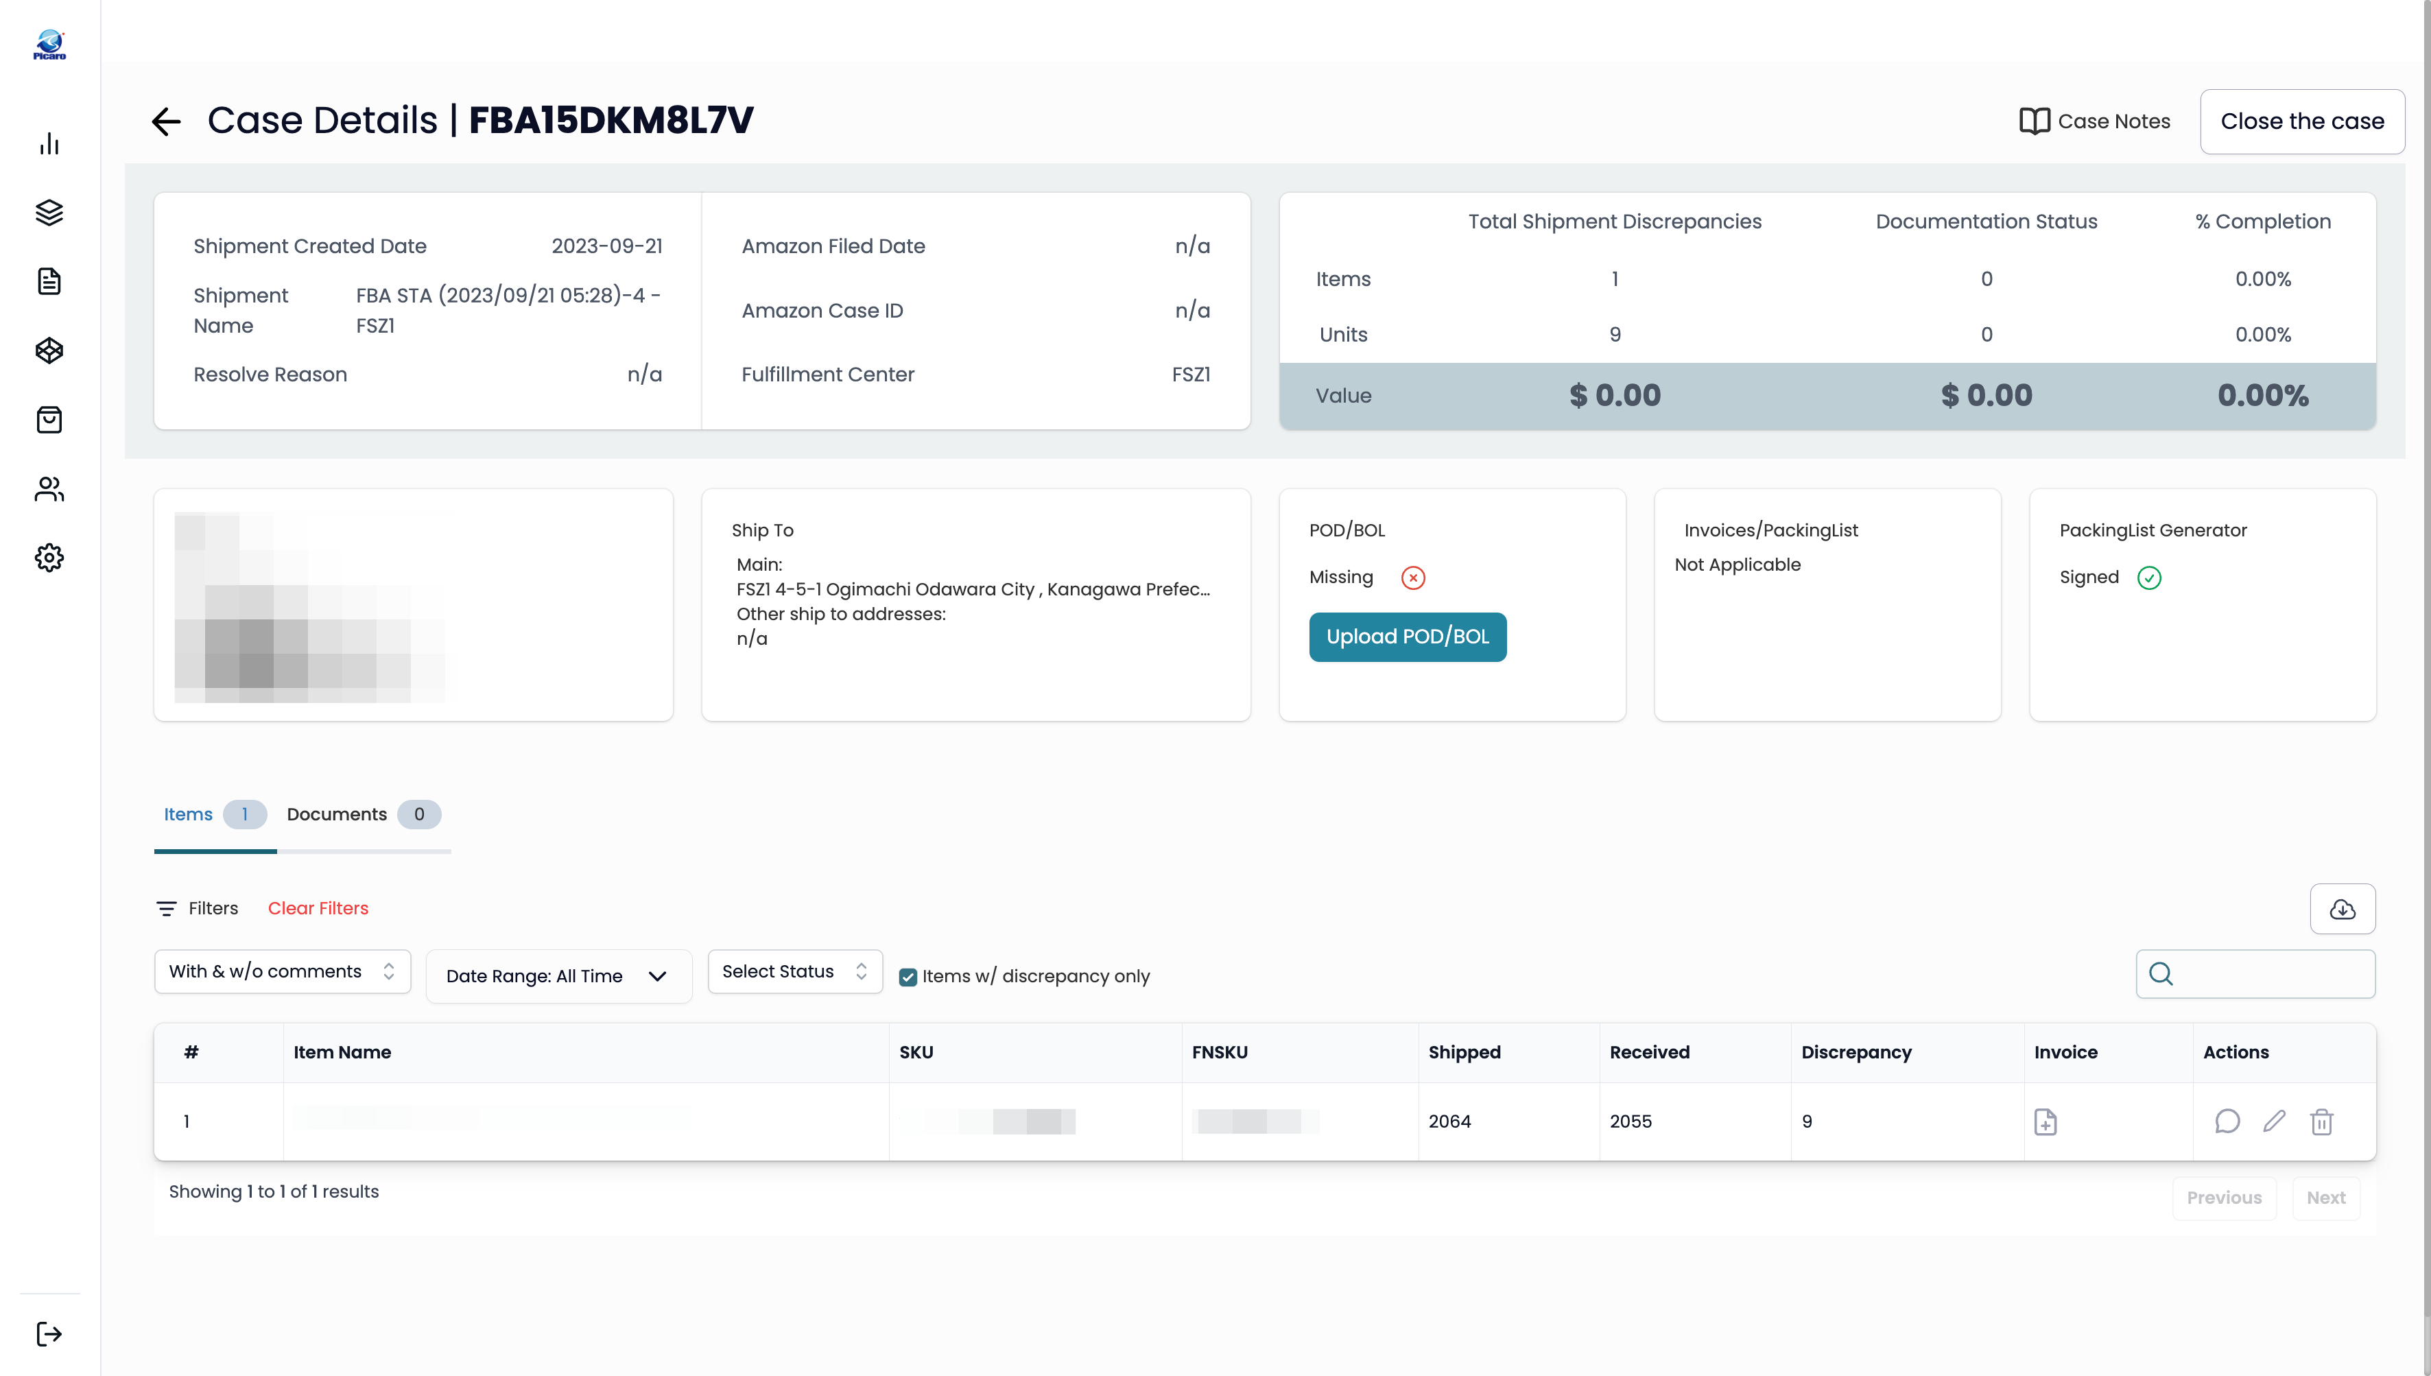Open the Date Range: All Time dropdown
The width and height of the screenshot is (2431, 1376).
click(x=559, y=976)
